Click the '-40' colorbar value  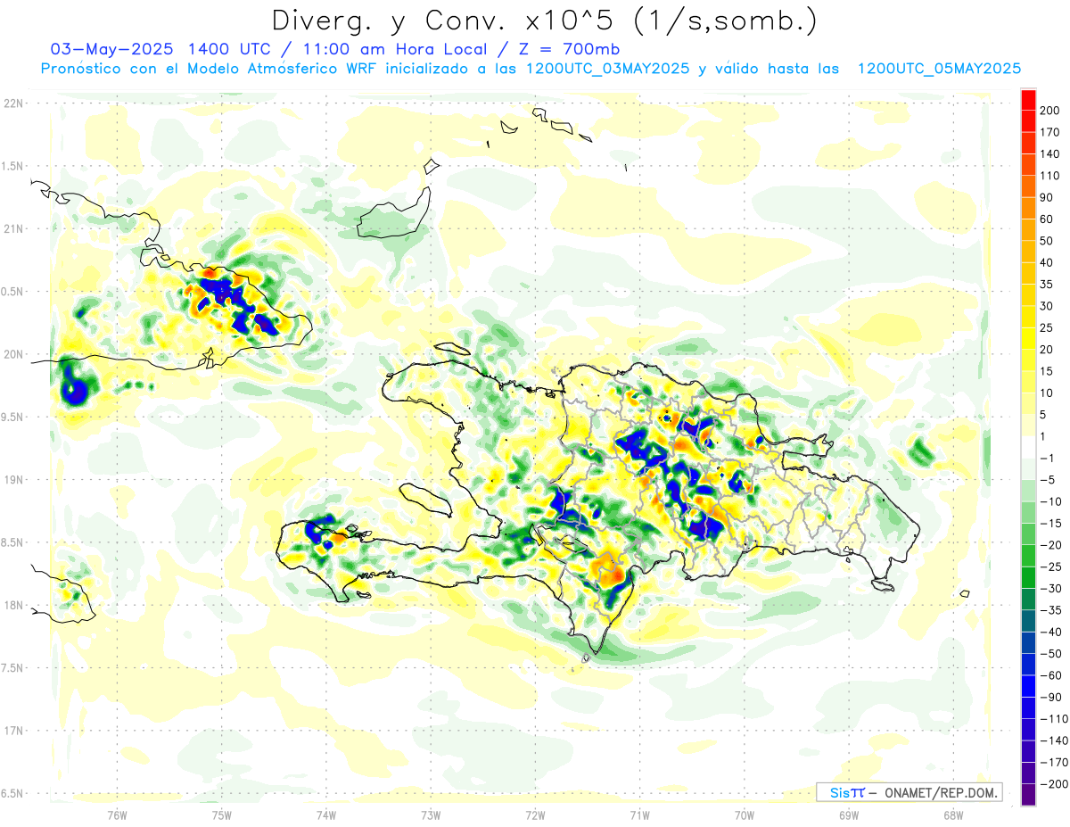click(x=1050, y=632)
